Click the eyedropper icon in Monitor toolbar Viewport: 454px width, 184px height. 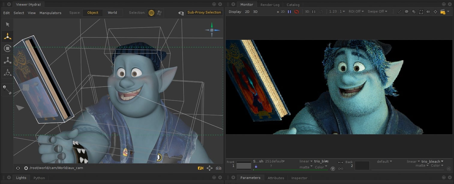tap(399, 12)
